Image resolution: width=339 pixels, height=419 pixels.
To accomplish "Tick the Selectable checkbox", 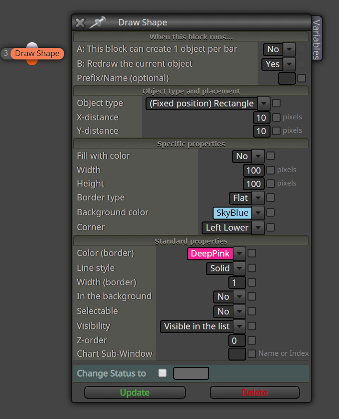I will (252, 311).
